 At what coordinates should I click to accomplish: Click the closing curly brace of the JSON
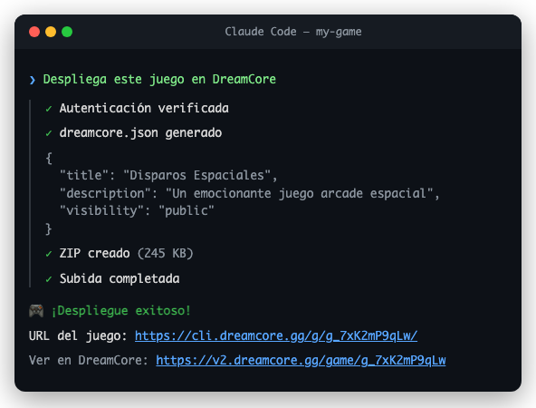(49, 228)
